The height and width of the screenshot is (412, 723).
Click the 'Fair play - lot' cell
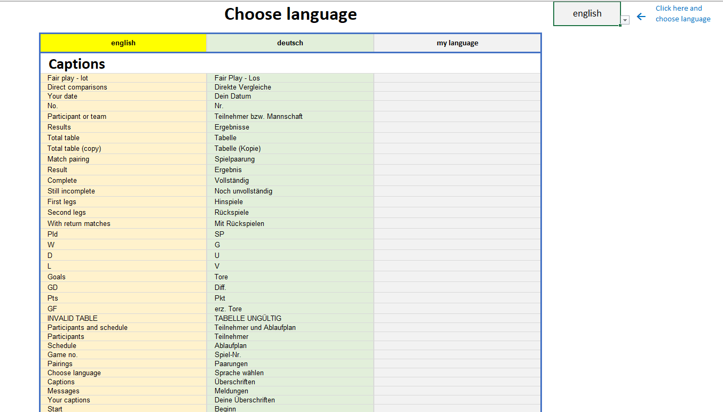click(123, 78)
